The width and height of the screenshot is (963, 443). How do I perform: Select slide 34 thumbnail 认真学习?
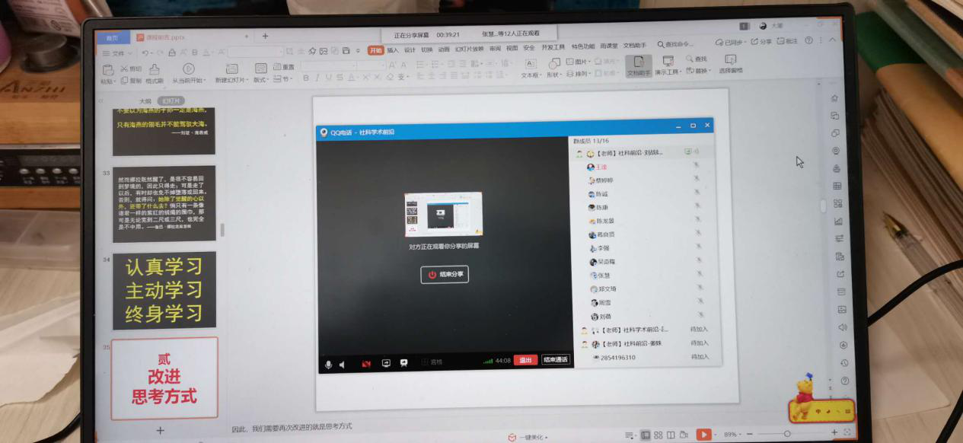pyautogui.click(x=164, y=290)
